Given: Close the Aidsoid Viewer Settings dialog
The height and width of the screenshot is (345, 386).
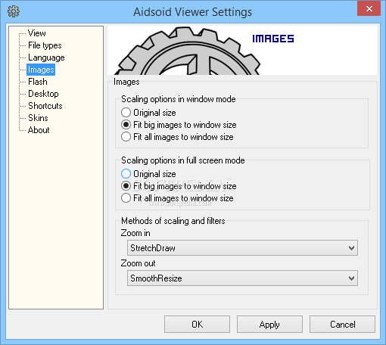Looking at the screenshot, I should tap(369, 9).
